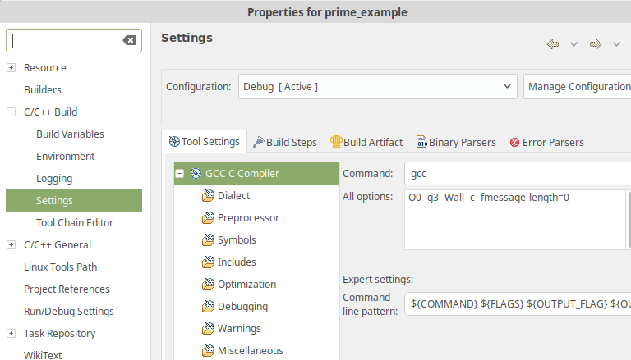631x360 pixels.
Task: Click the compiler Command input field
Action: pos(518,174)
